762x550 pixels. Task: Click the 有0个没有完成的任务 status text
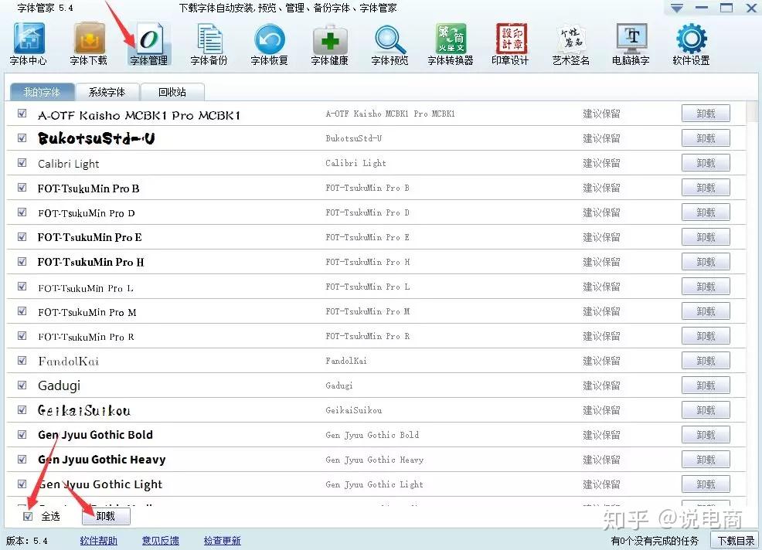coord(655,541)
